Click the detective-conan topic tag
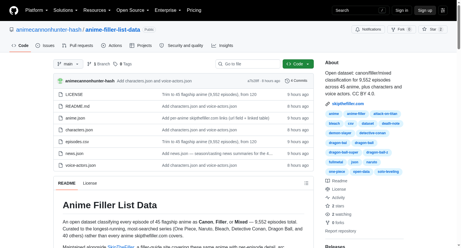Image resolution: width=461 pixels, height=248 pixels. coord(373,133)
